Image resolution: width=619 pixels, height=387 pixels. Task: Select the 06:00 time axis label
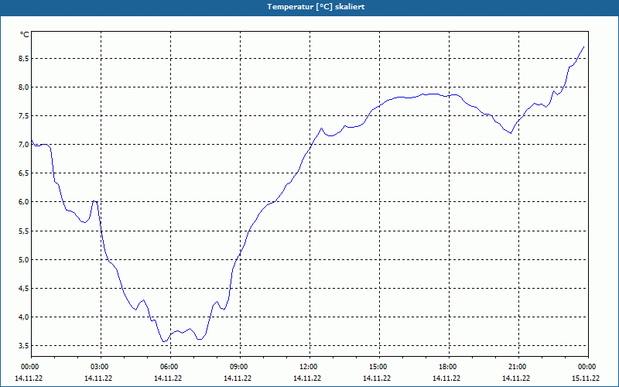[x=169, y=367]
